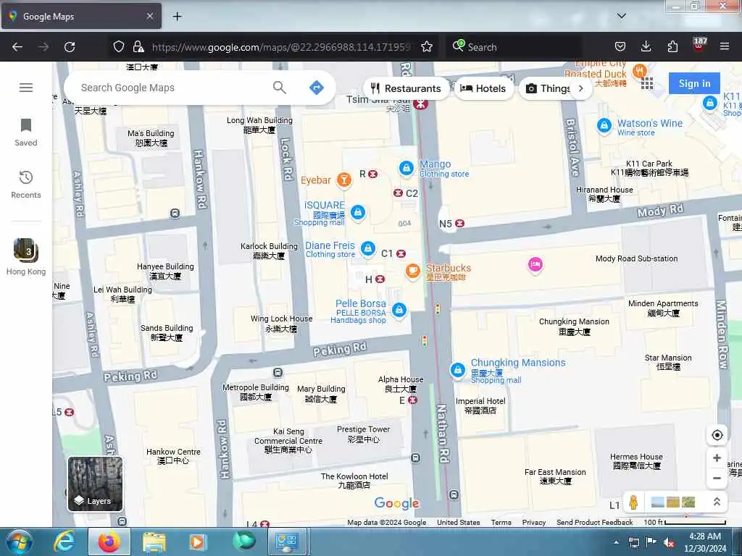
Task: Select the Google Maps tab
Action: coord(81,17)
